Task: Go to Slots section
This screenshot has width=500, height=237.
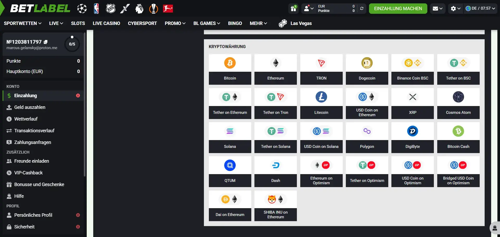Action: [x=78, y=23]
